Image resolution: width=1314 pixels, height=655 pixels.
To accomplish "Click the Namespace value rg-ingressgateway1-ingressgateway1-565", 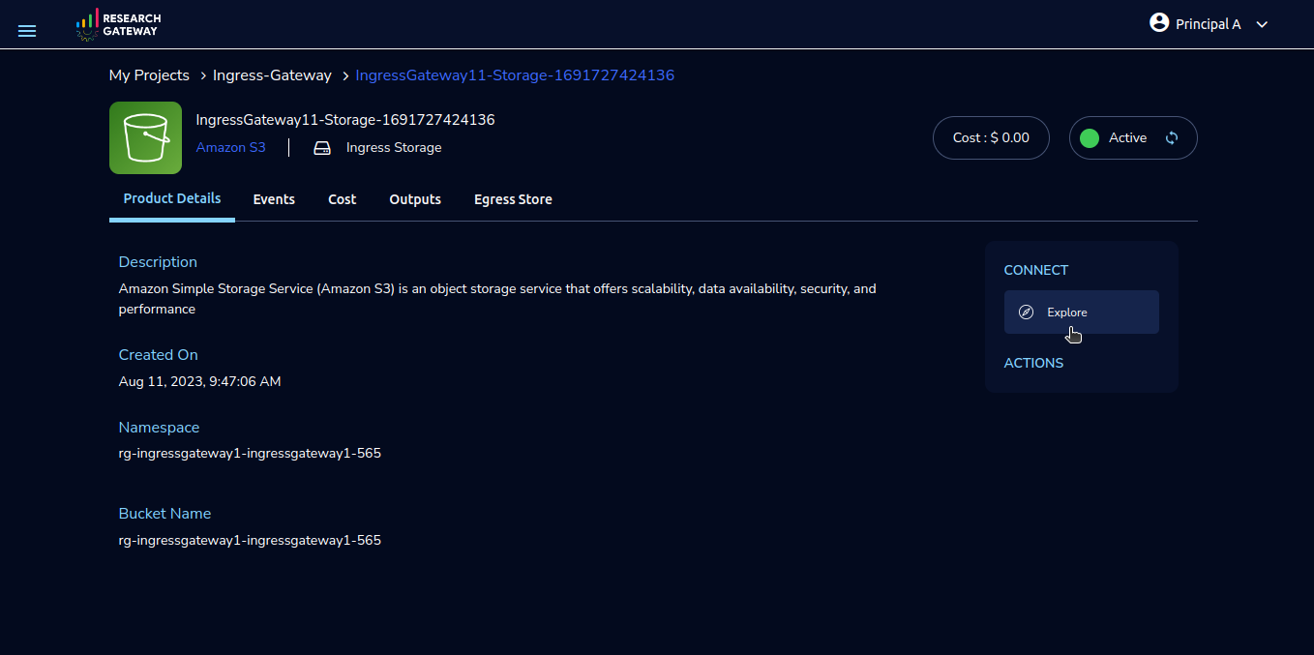I will coord(250,454).
